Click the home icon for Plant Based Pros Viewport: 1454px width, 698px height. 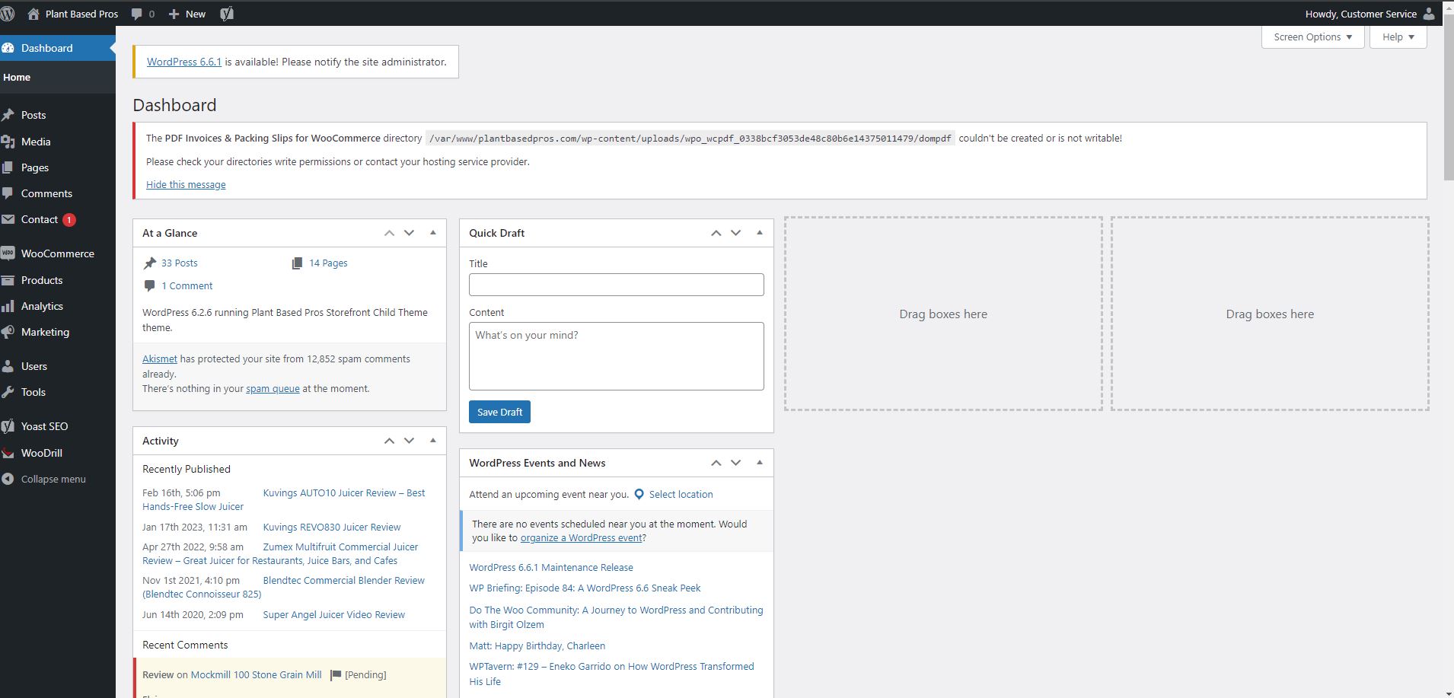(33, 14)
